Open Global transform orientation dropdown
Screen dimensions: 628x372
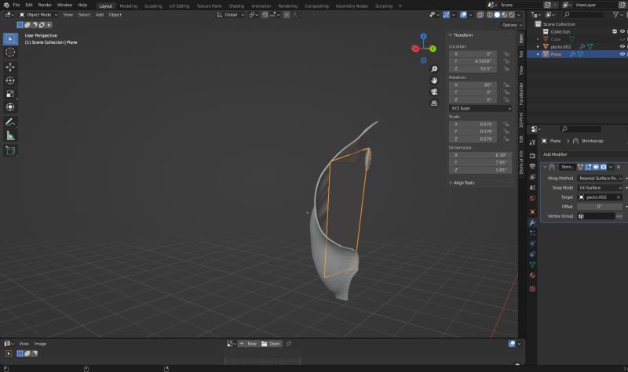pyautogui.click(x=230, y=15)
